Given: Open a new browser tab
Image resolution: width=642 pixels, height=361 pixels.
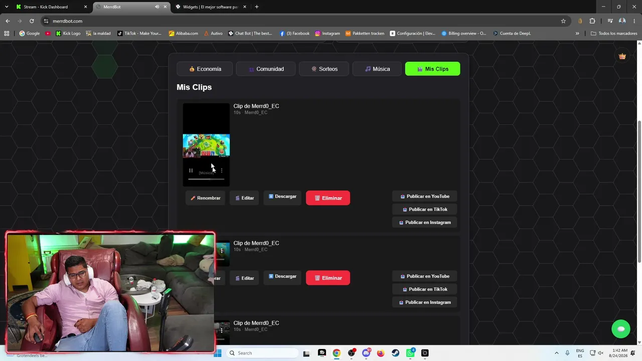Looking at the screenshot, I should (257, 7).
